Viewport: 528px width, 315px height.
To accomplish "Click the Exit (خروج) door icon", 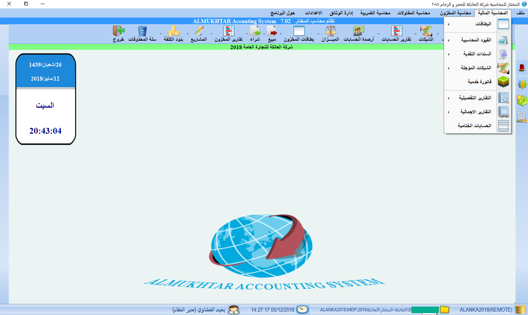I will pyautogui.click(x=118, y=31).
